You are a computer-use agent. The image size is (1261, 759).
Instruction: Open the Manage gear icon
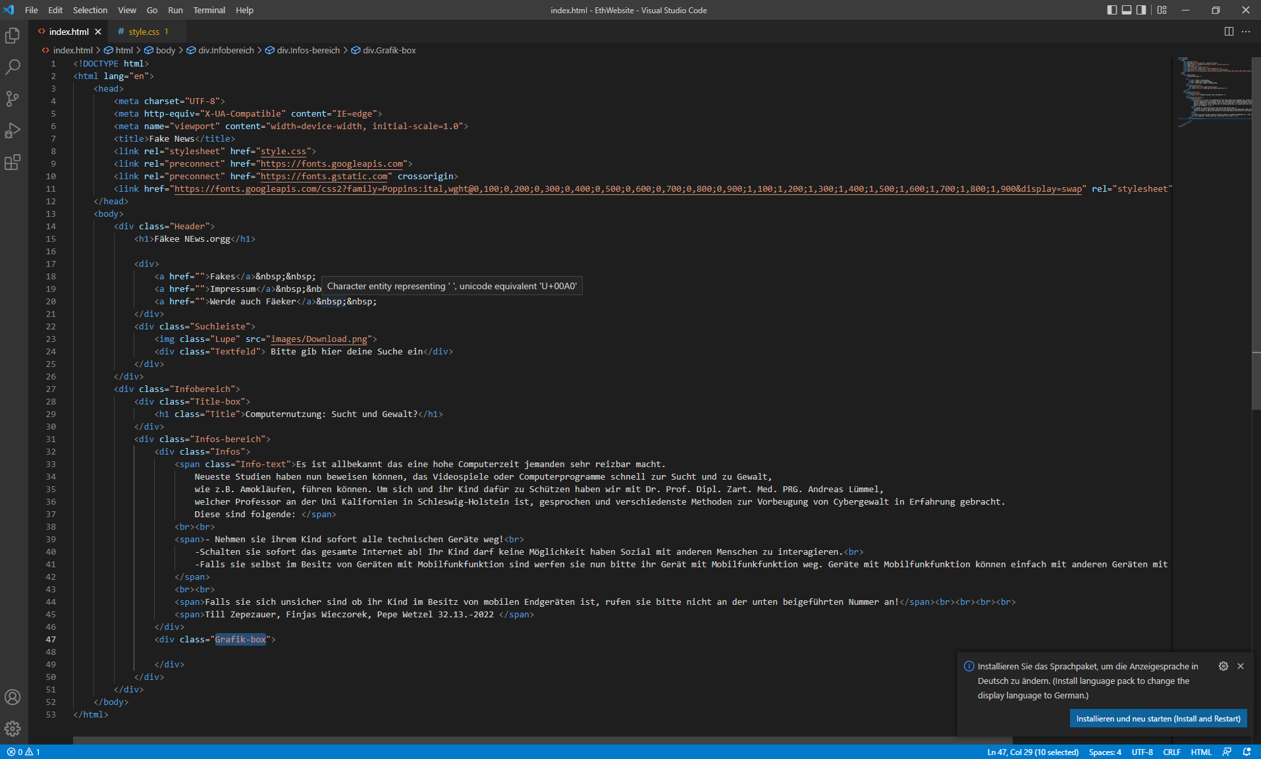tap(13, 729)
